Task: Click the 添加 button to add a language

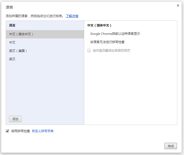Action: 15,119
